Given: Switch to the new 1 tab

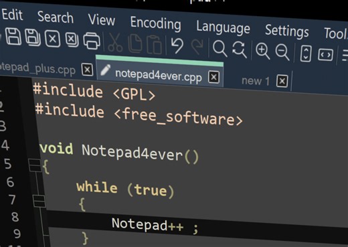Looking at the screenshot, I should (256, 80).
